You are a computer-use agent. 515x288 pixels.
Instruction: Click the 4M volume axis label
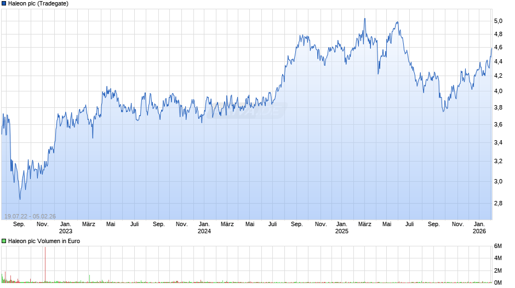(498, 258)
